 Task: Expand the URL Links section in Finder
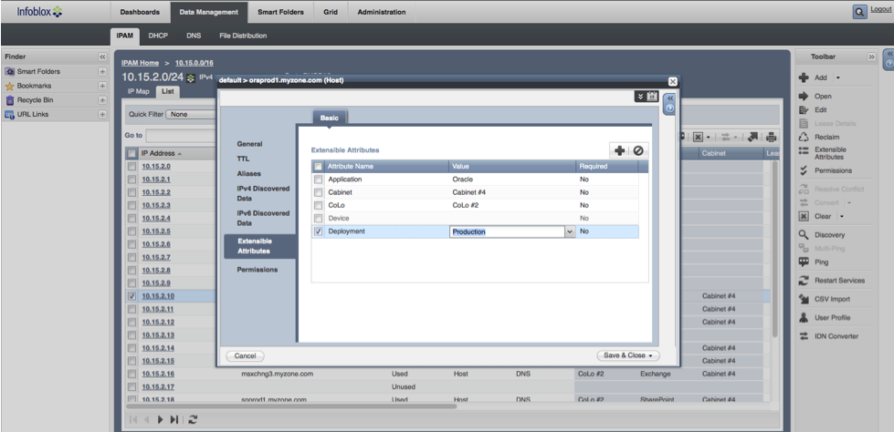(x=102, y=115)
